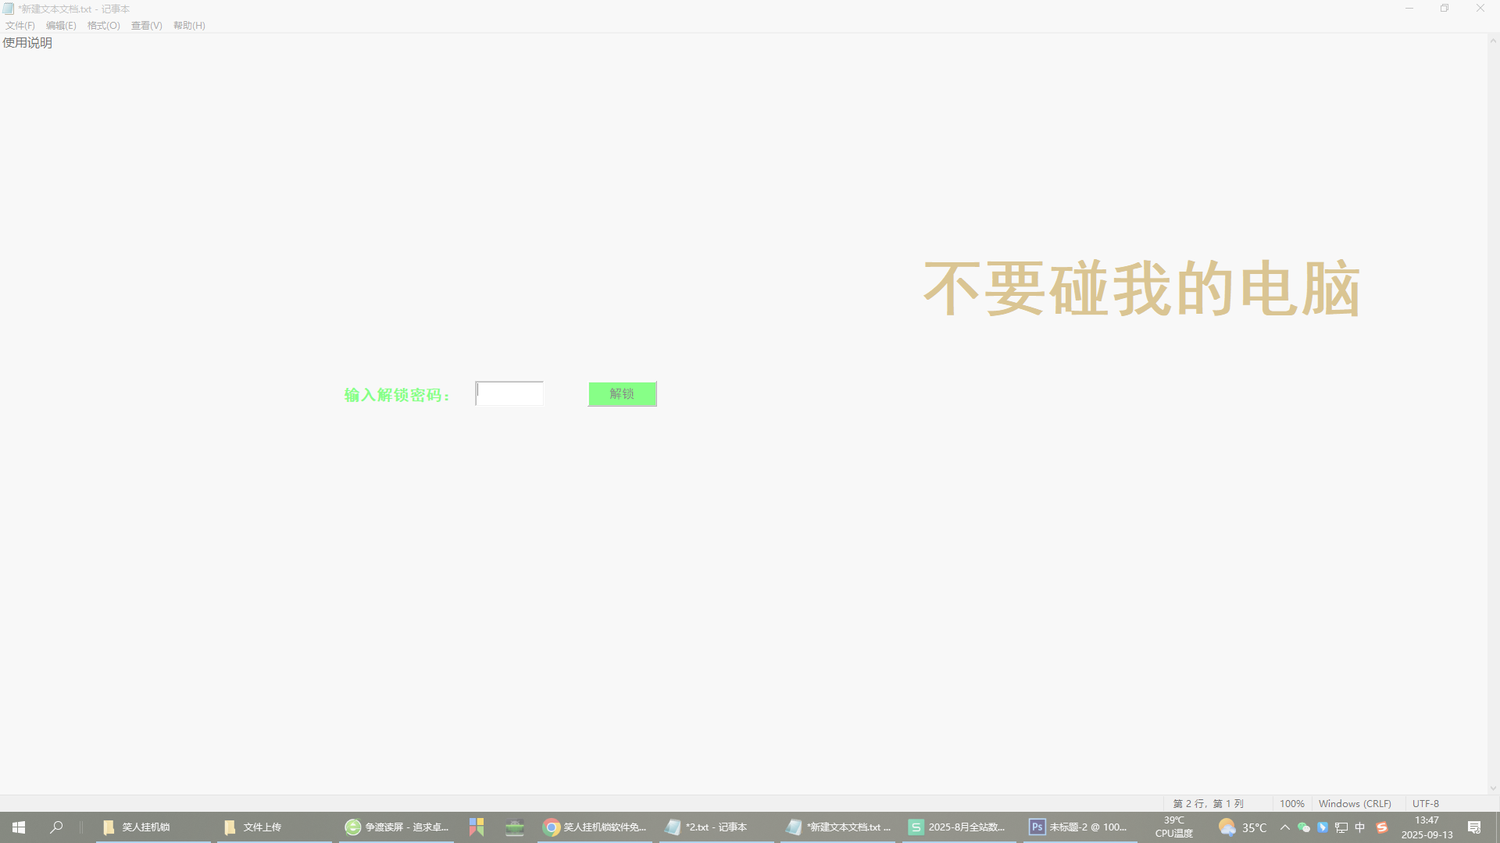Open the 文件(F) menu
Screen dimensions: 1500x843
coord(20,26)
